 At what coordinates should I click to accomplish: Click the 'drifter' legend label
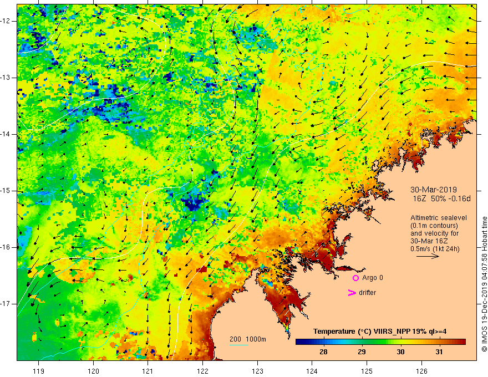[367, 293]
